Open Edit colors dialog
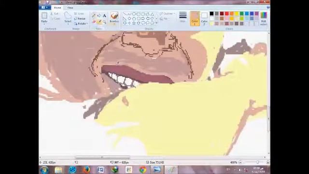Screen dimensions: 309x174 (x=264, y=18)
